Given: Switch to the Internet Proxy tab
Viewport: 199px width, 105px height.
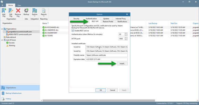Looking at the screenshot, I should (120, 19).
